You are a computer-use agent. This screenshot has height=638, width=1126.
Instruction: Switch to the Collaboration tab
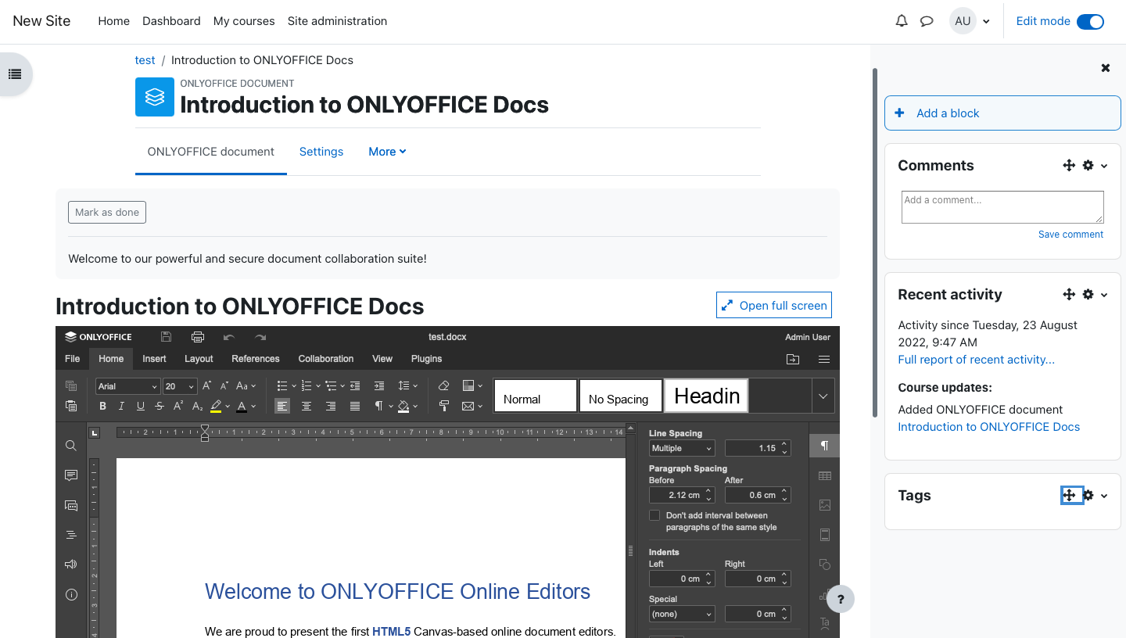coord(326,359)
